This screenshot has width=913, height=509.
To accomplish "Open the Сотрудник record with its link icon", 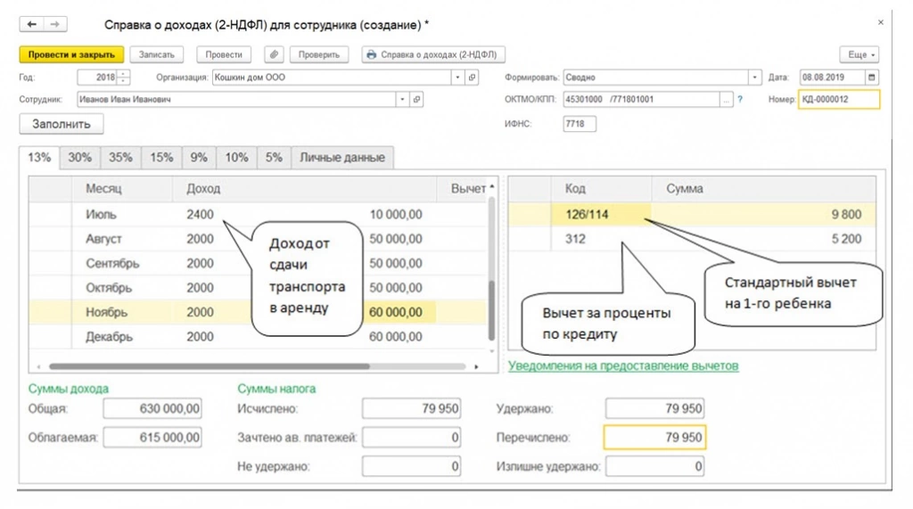I will pos(416,100).
